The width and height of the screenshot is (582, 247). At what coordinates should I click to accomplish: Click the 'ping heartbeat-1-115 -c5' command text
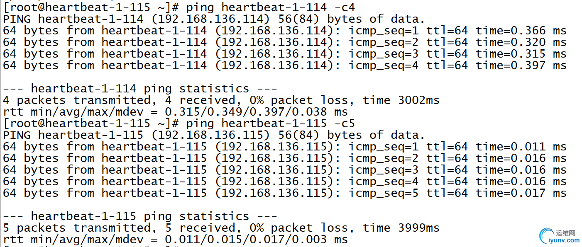tap(271, 123)
